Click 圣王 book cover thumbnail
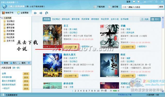Screen dimensions: 165x97 click(52, 36)
